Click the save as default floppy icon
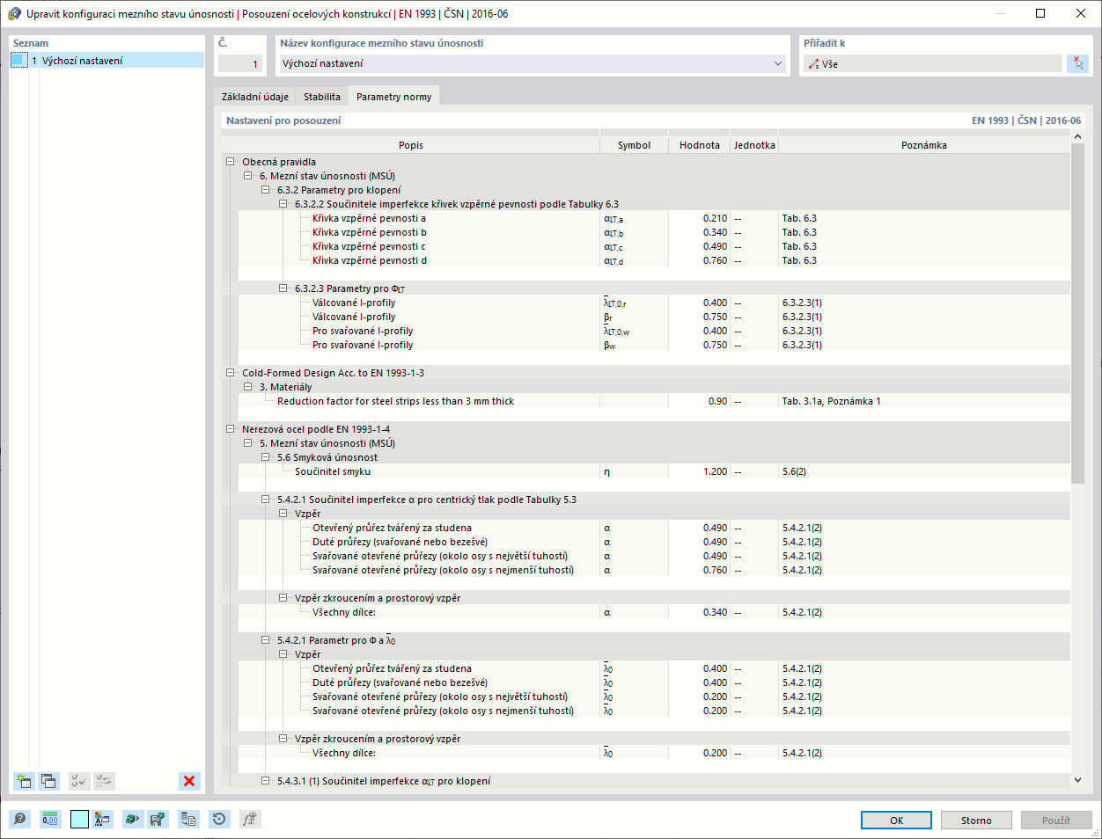The image size is (1102, 839). (x=158, y=819)
